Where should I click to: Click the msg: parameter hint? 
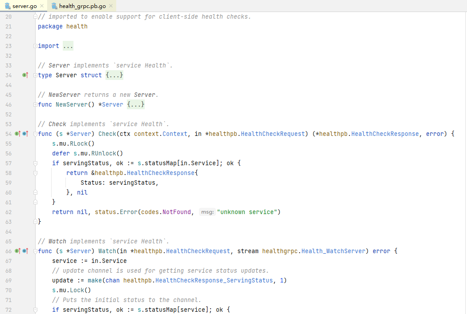[207, 212]
